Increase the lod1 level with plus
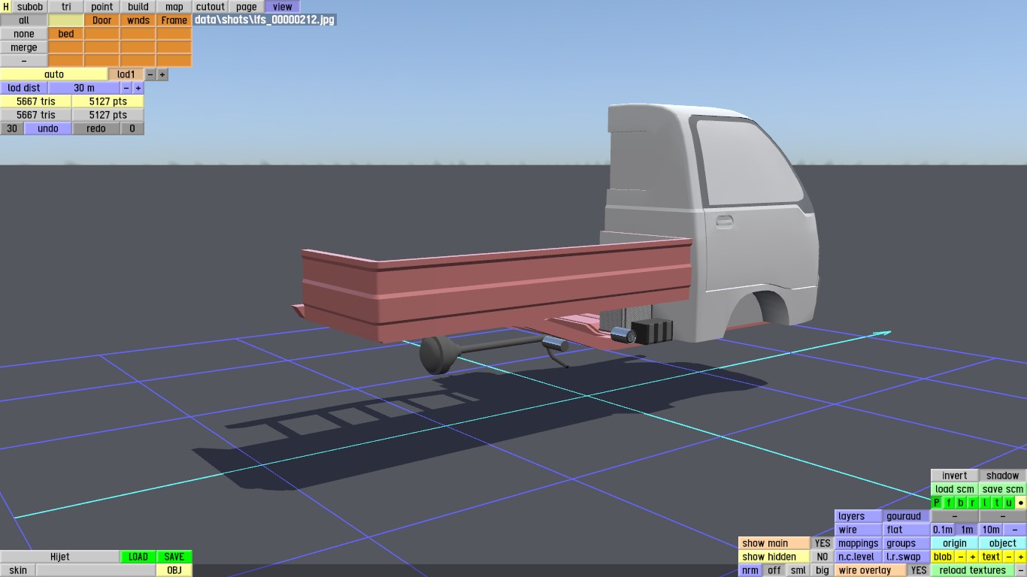Screen dimensions: 1027x577 162,74
